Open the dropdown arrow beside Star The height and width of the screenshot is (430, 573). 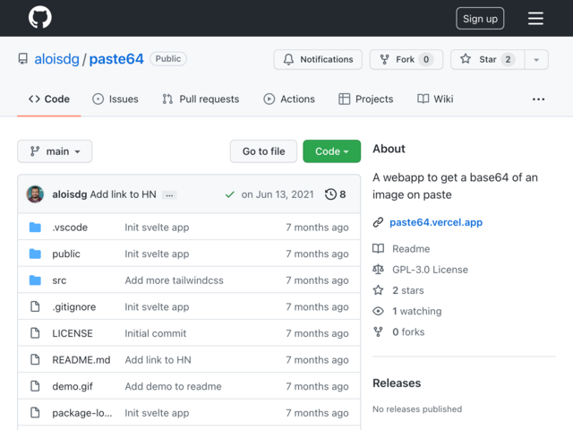[536, 59]
